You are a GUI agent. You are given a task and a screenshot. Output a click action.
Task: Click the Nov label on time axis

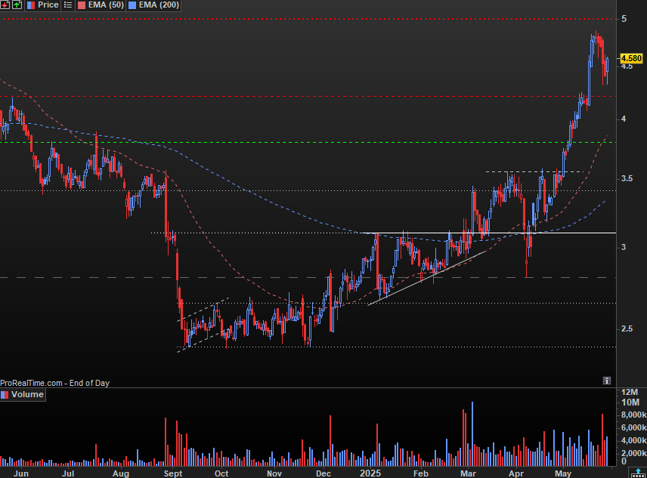coord(274,473)
